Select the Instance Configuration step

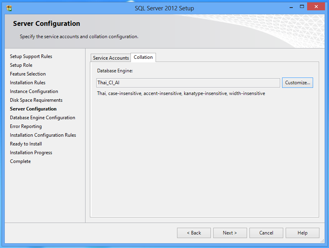(34, 91)
